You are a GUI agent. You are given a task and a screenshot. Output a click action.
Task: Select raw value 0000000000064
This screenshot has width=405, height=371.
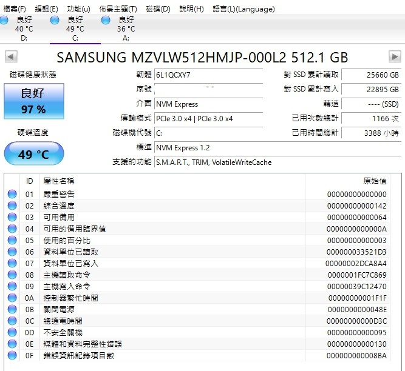[356, 218]
